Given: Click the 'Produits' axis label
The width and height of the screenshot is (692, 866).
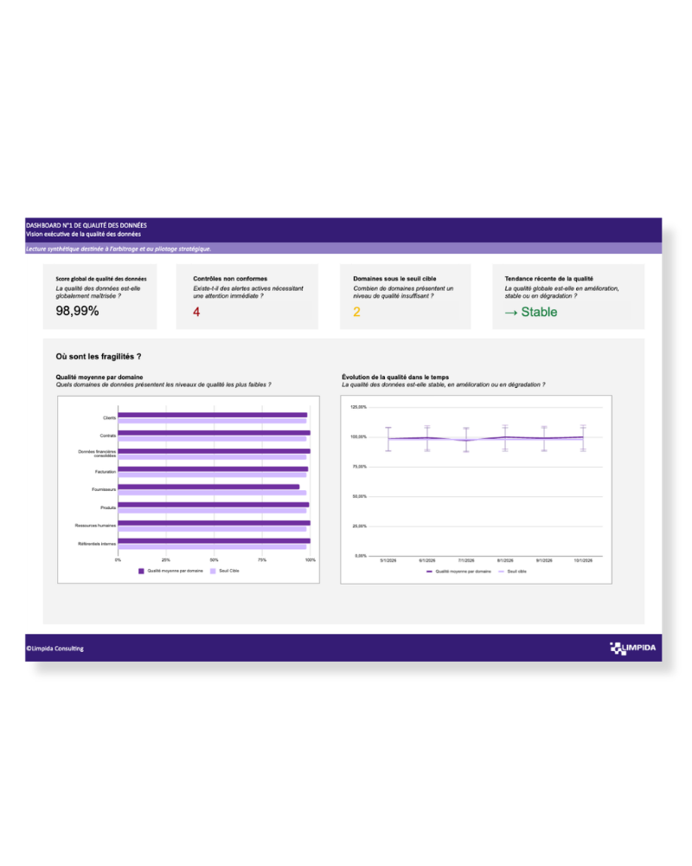Looking at the screenshot, I should (x=108, y=507).
